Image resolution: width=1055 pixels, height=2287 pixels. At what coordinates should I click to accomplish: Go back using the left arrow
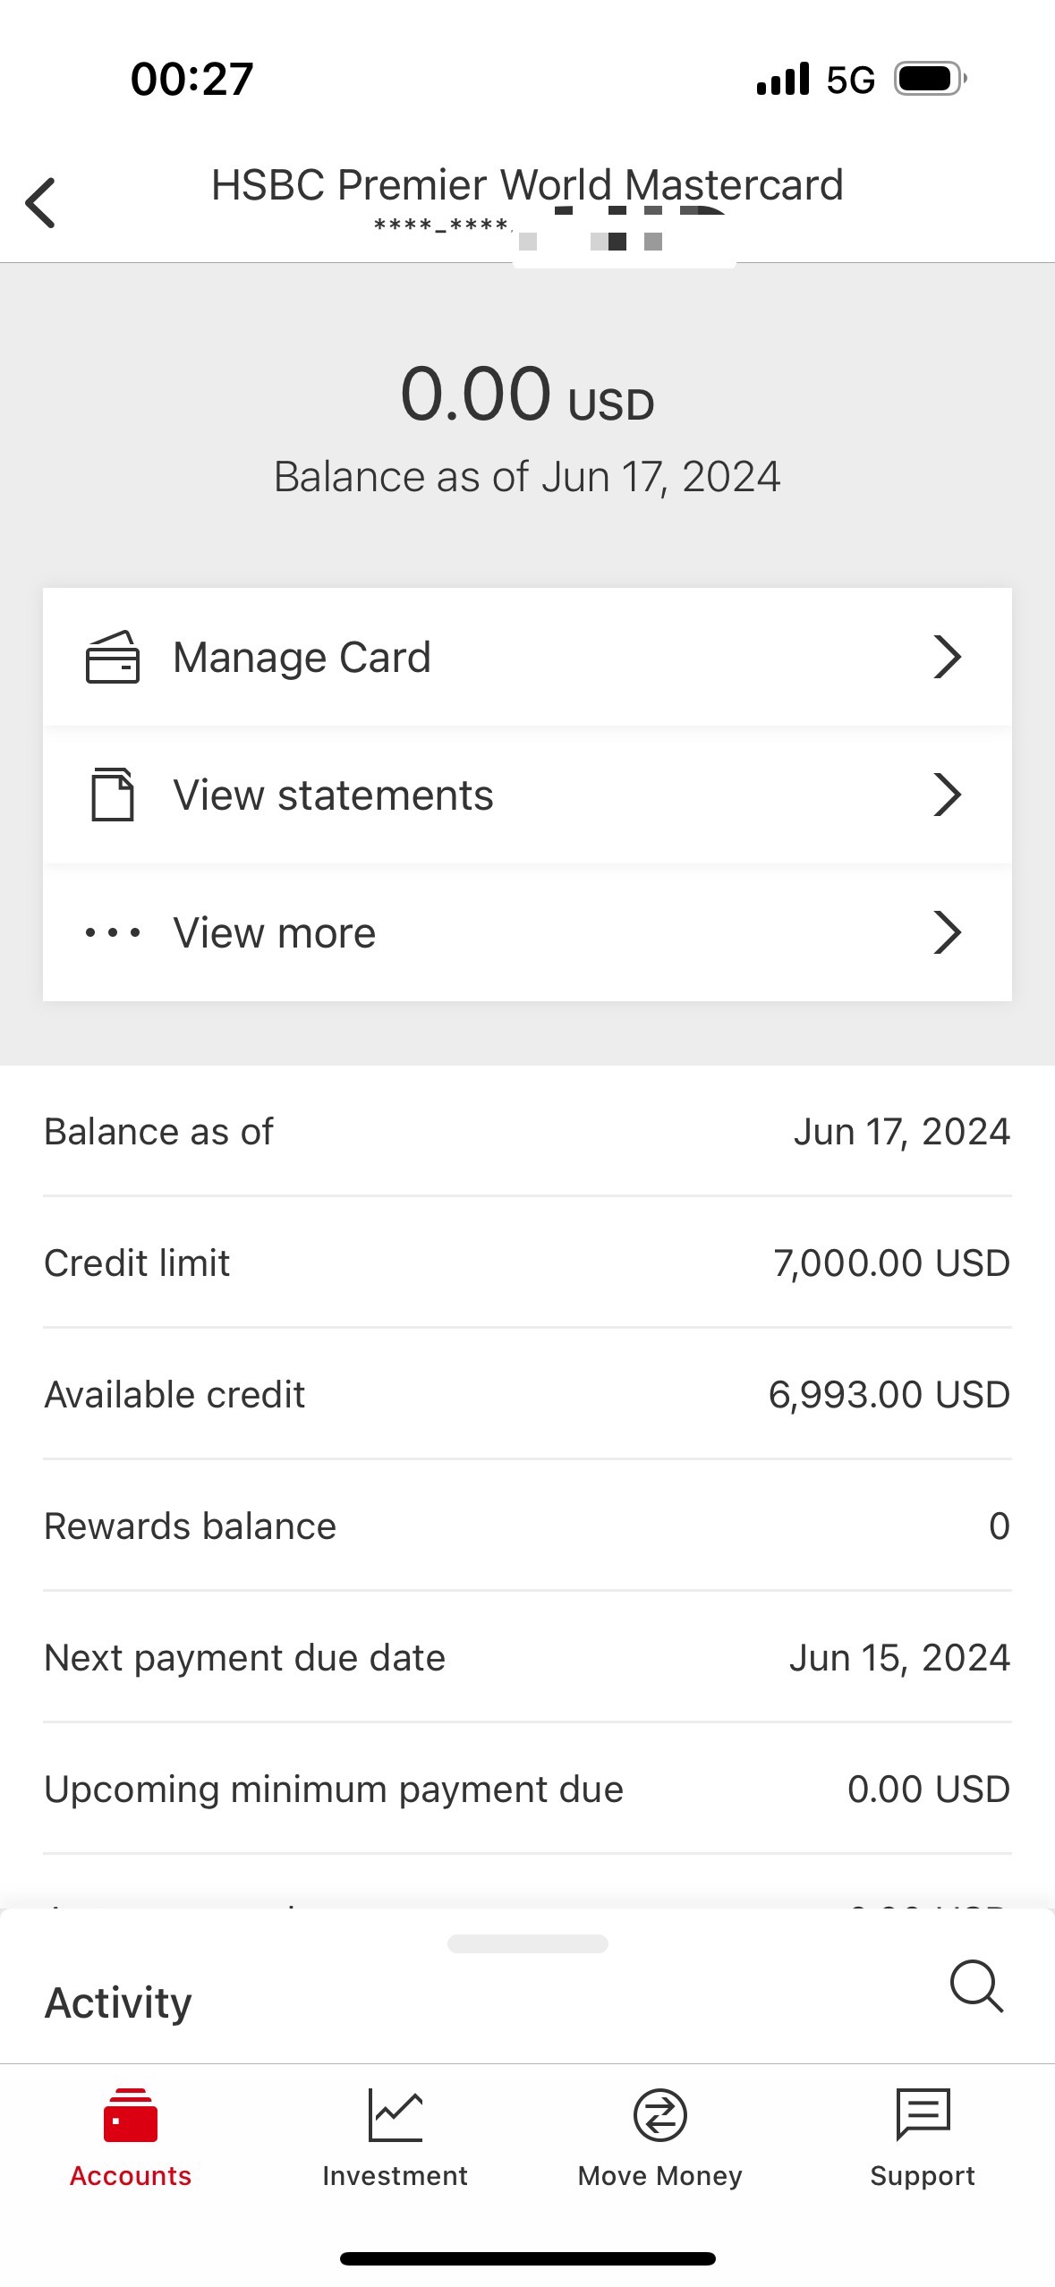pos(40,203)
